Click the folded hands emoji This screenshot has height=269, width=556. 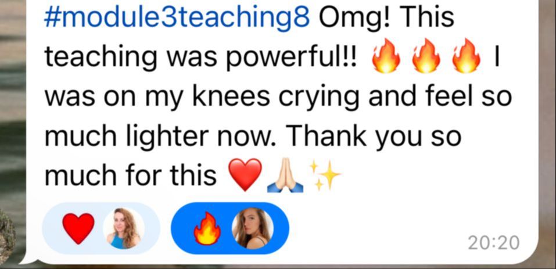click(x=285, y=175)
